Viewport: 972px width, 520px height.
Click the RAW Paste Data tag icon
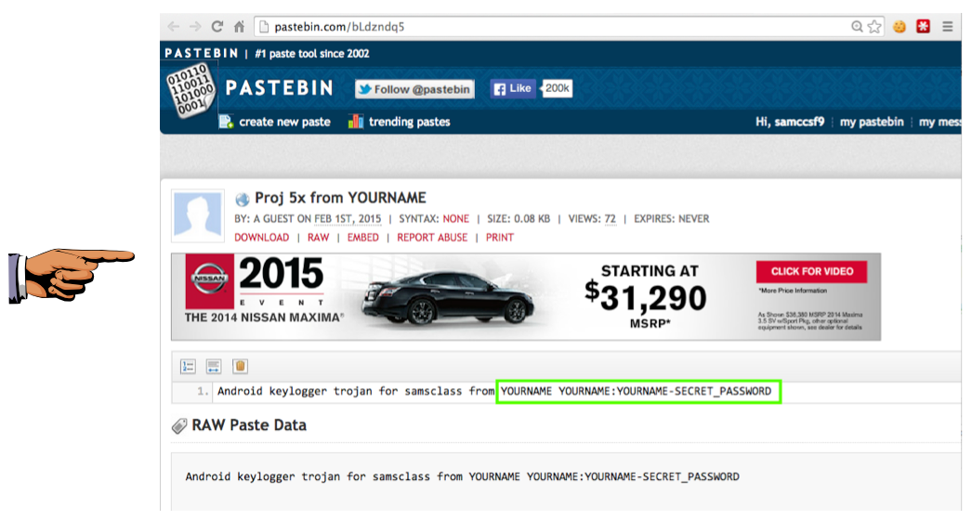[x=179, y=426]
